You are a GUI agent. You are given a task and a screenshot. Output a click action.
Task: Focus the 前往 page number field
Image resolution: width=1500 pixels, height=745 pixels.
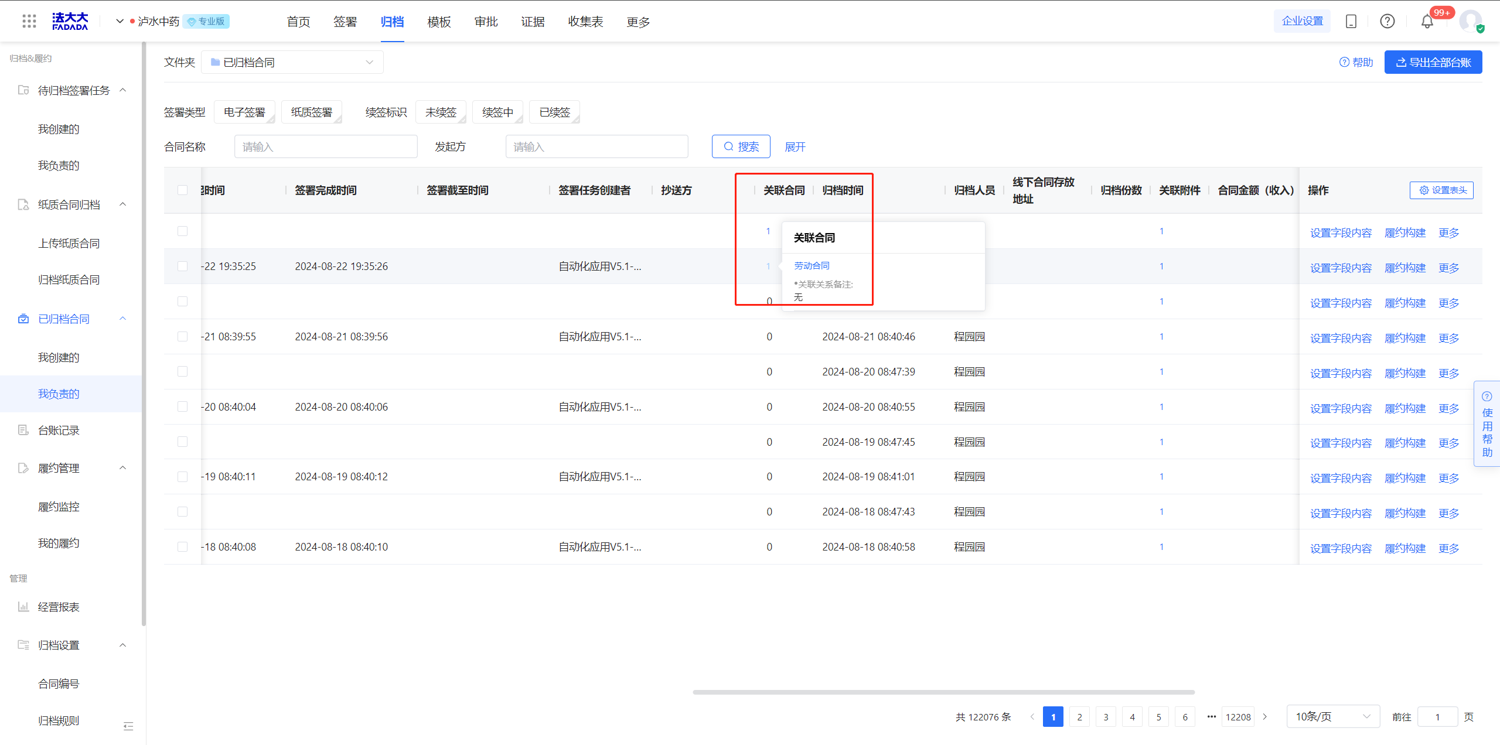click(x=1437, y=717)
